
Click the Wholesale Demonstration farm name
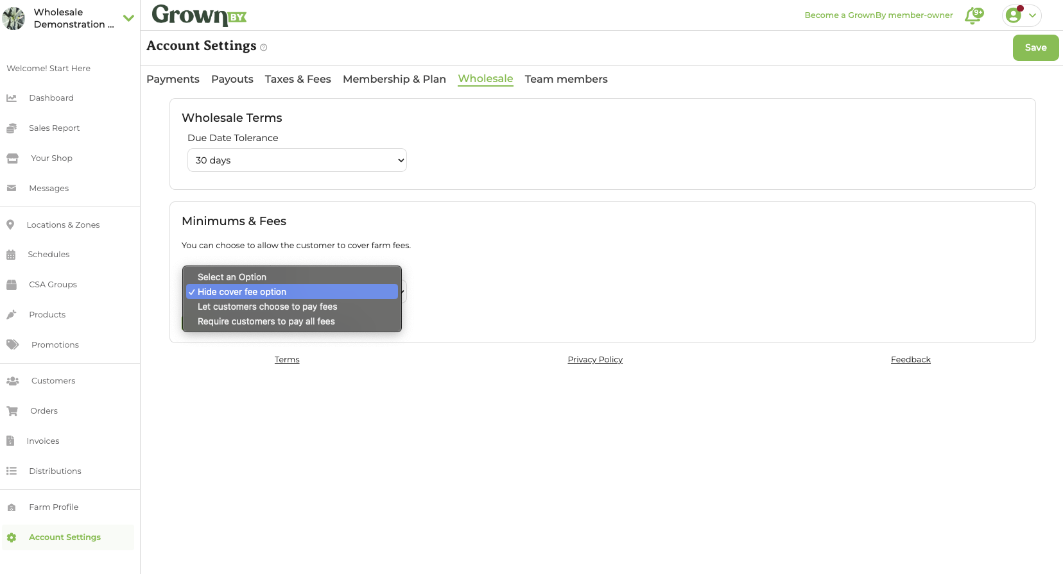(74, 18)
